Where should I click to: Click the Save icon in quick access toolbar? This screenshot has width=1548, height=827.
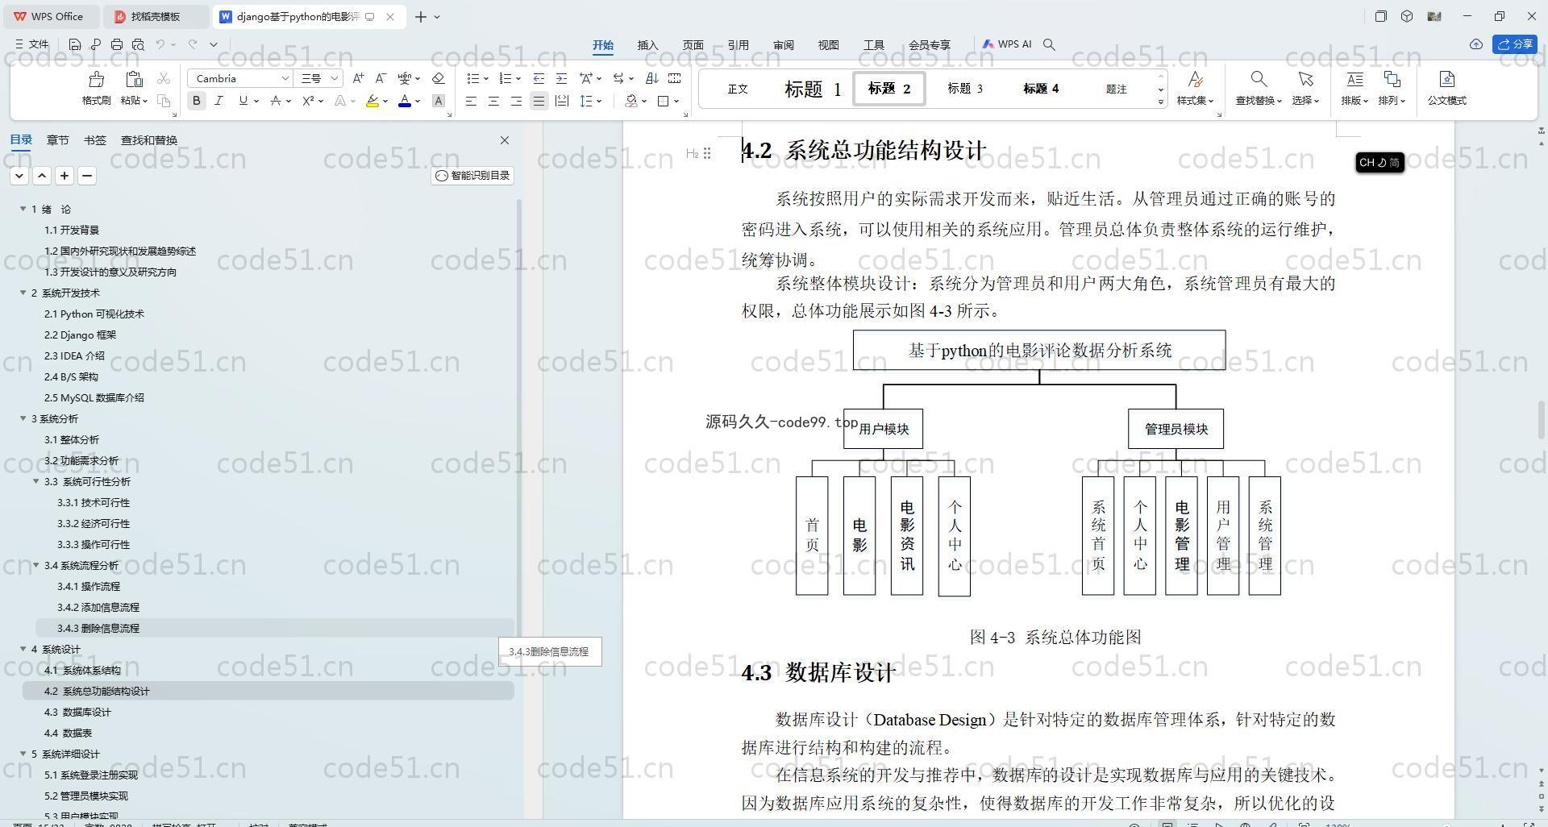click(x=75, y=45)
